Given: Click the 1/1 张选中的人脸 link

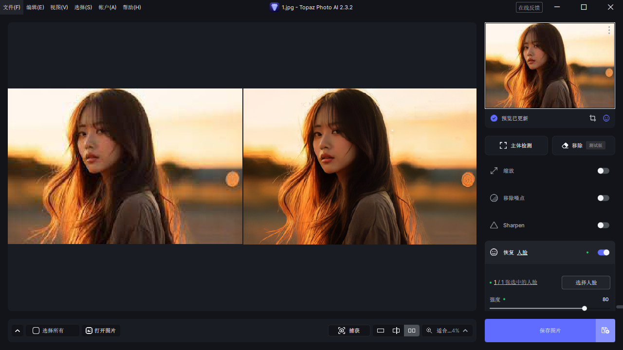Looking at the screenshot, I should pyautogui.click(x=515, y=282).
